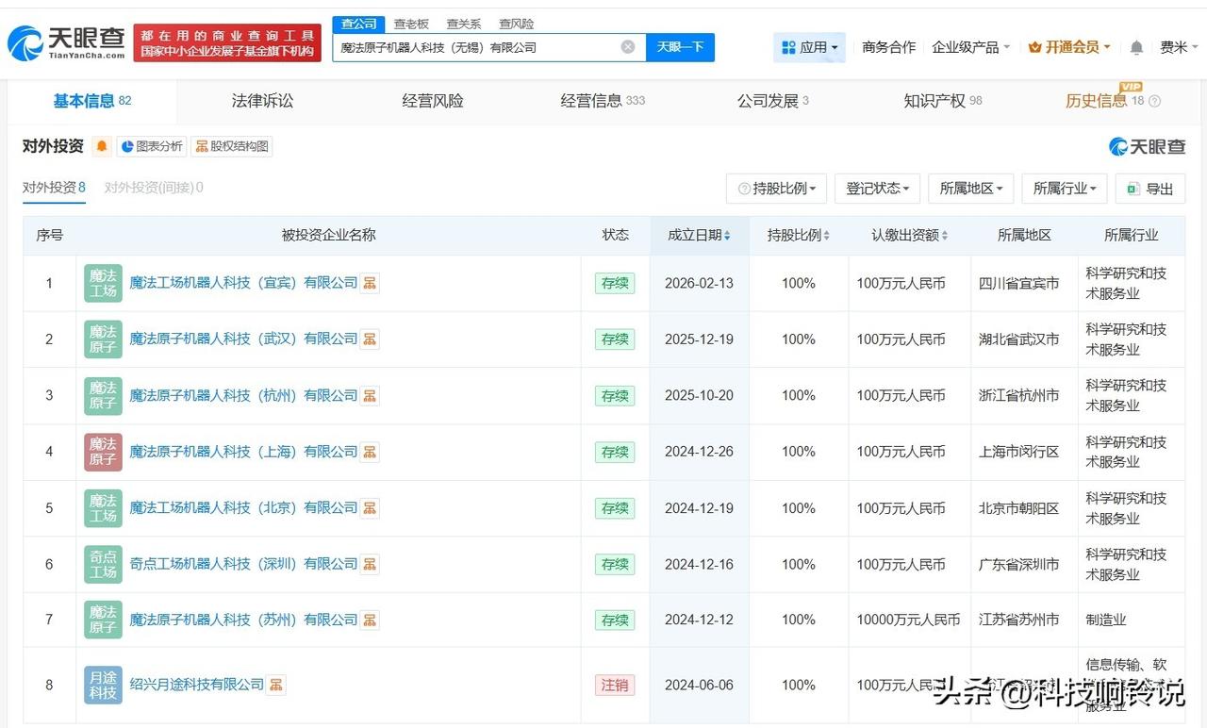Image resolution: width=1207 pixels, height=728 pixels.
Task: Switch to the 基本信息 tab
Action: pos(92,101)
